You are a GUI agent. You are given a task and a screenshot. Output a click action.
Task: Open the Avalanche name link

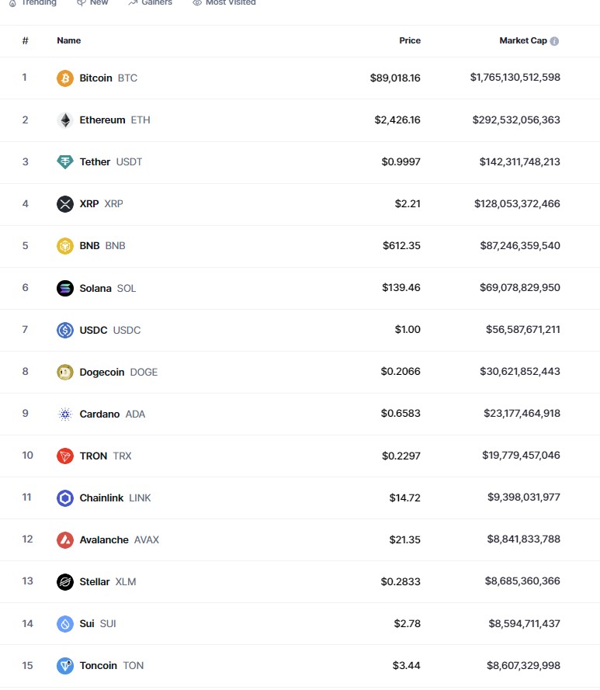(x=104, y=539)
